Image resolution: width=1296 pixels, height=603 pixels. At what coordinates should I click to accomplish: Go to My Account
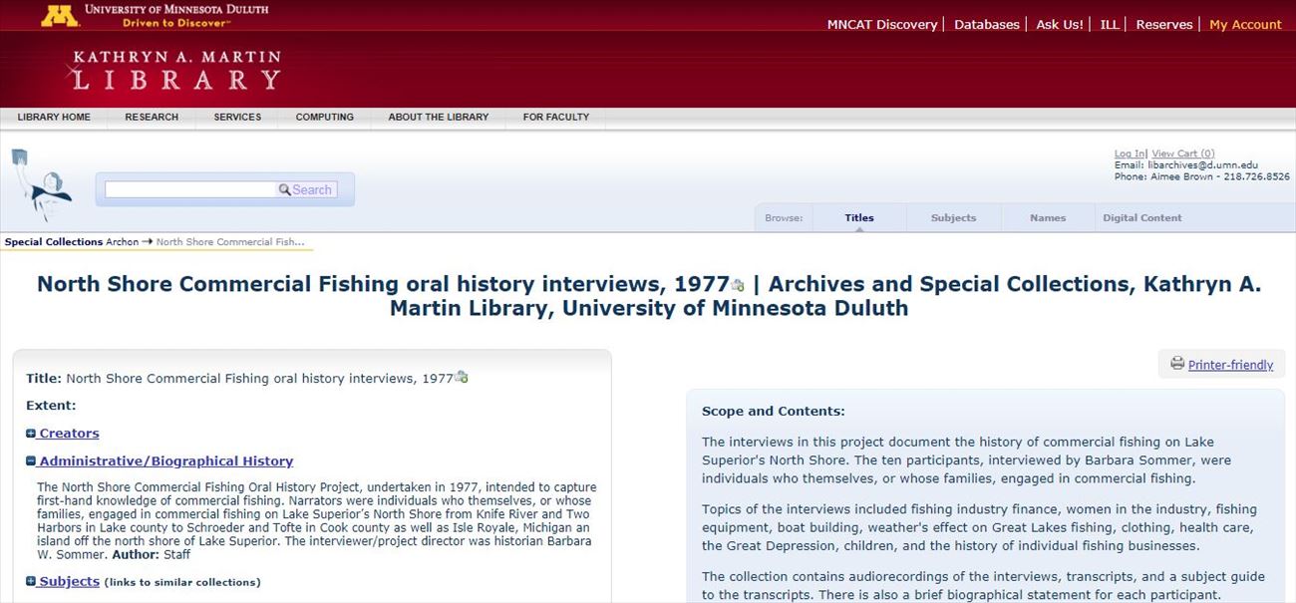[x=1245, y=25]
